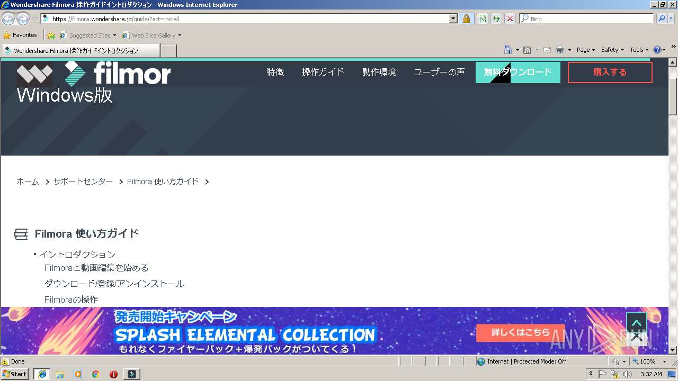678x381 pixels.
Task: Click the 無料ダウンロード button
Action: point(518,72)
